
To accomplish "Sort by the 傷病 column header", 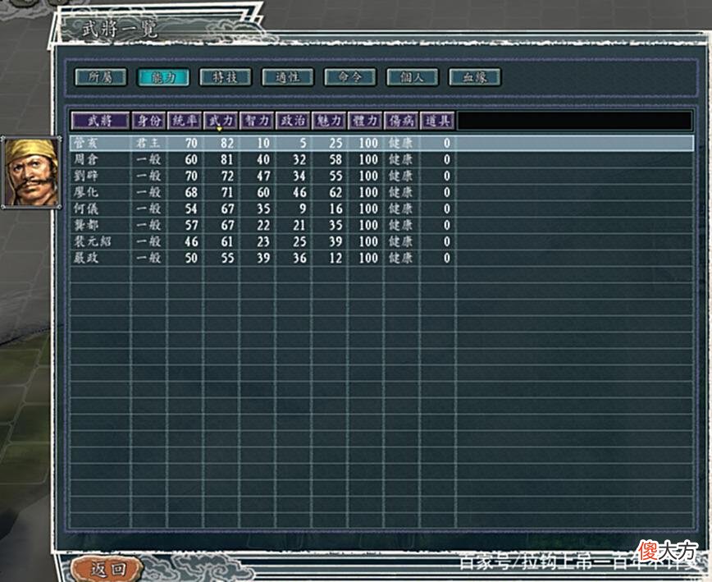I will click(x=401, y=121).
